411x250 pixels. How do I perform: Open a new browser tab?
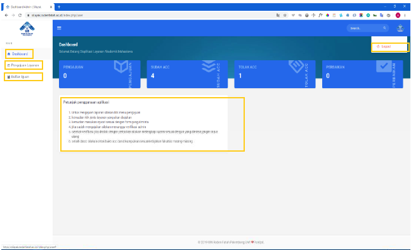pyautogui.click(x=59, y=7)
